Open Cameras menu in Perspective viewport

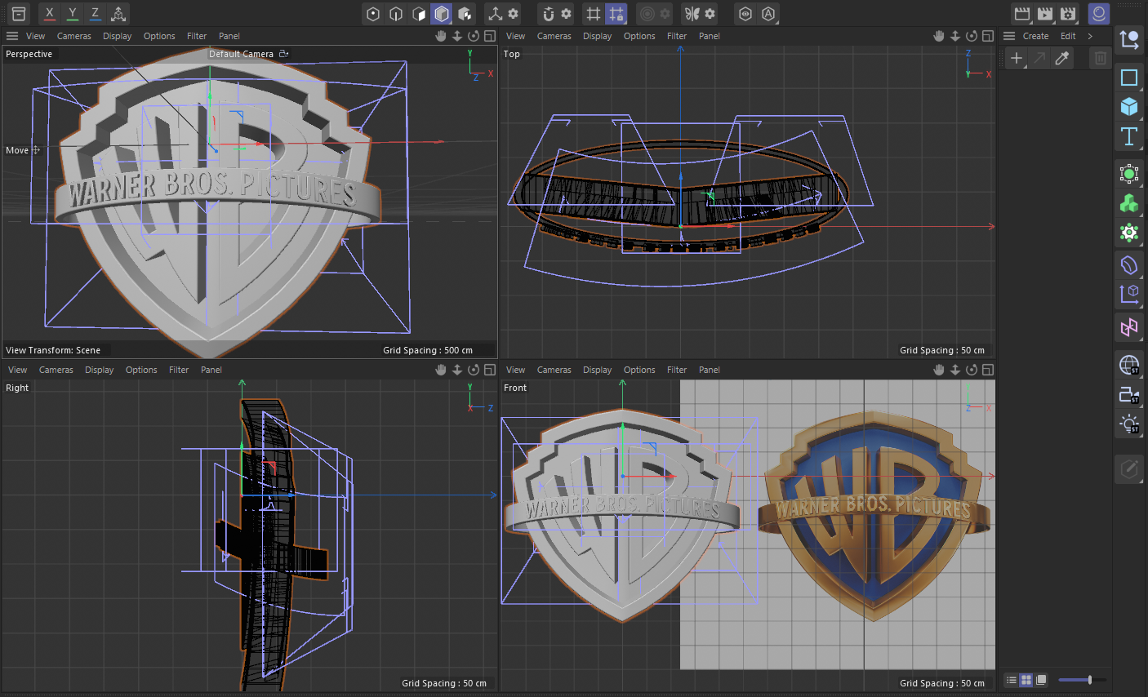pos(74,36)
